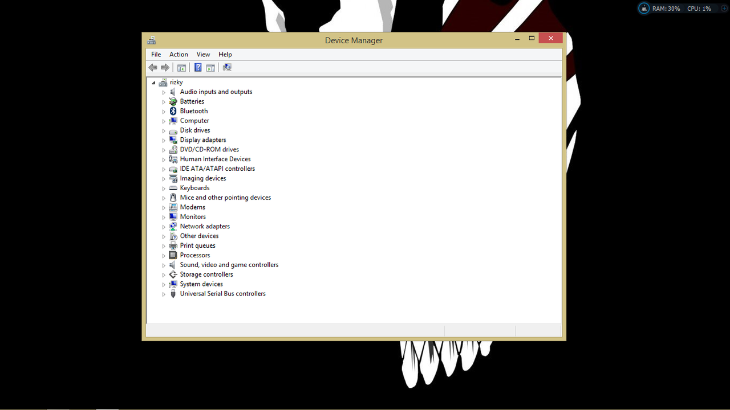Collapse the rizky root node
This screenshot has height=410, width=730.
153,82
